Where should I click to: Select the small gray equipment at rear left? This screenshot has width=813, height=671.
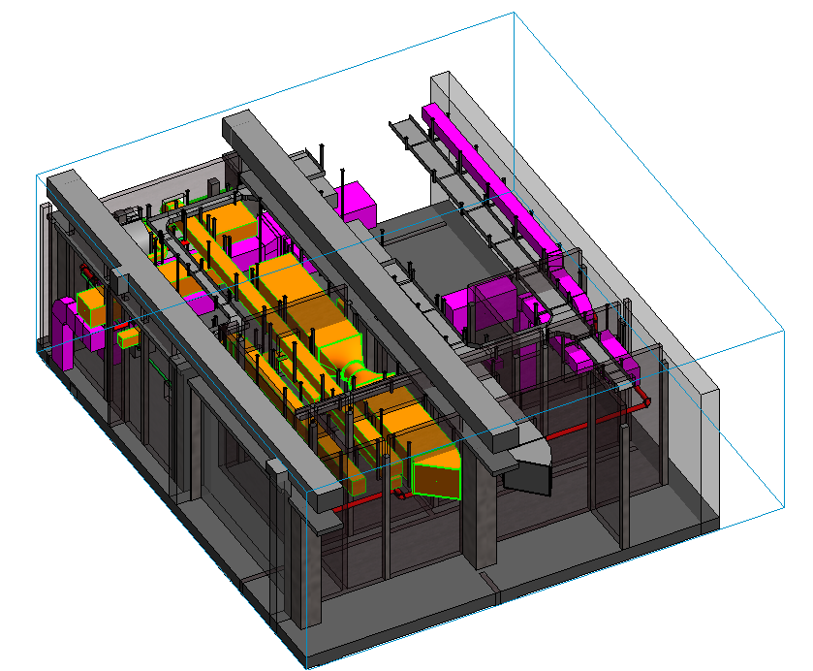pos(127,214)
